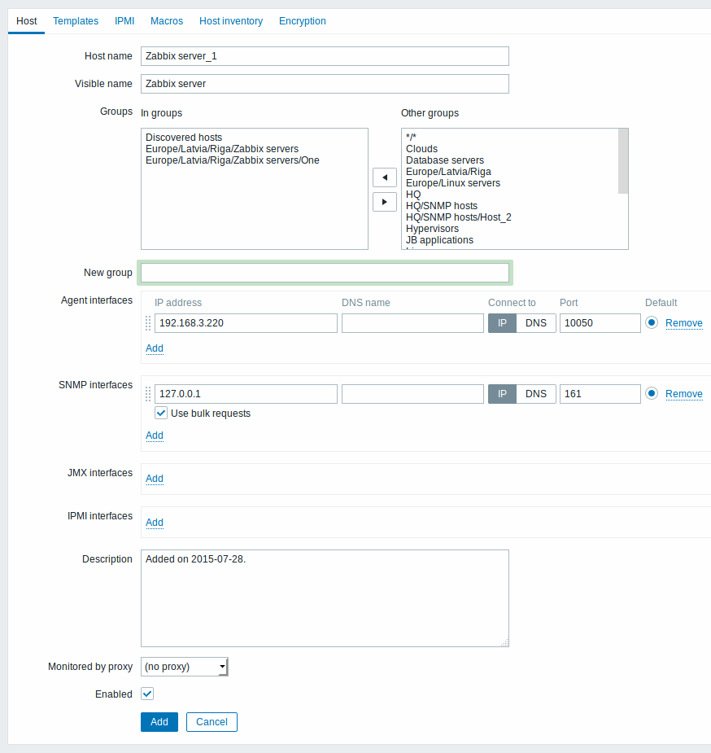The image size is (711, 753).
Task: Select Clouds in Other groups
Action: (421, 149)
